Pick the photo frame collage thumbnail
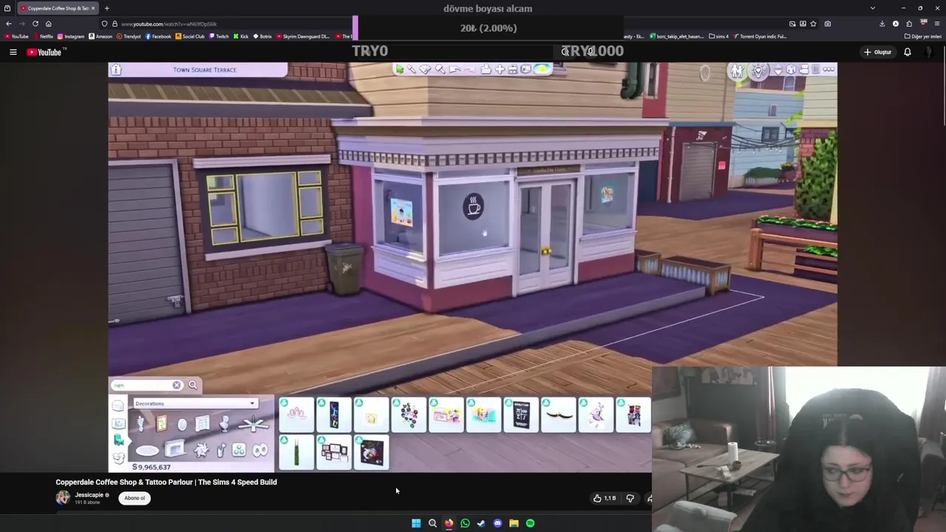The image size is (946, 532). tap(334, 451)
